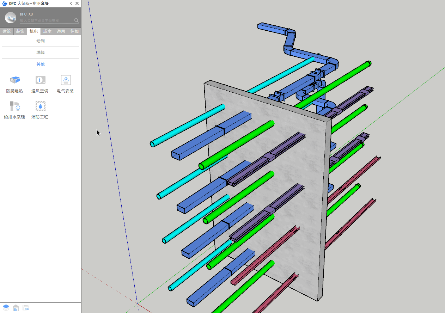Click the DFC user avatar
Viewport: 445px width, 313px height.
11,18
